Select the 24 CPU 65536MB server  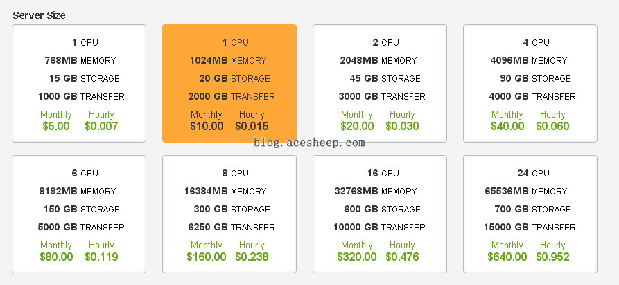[x=530, y=214]
